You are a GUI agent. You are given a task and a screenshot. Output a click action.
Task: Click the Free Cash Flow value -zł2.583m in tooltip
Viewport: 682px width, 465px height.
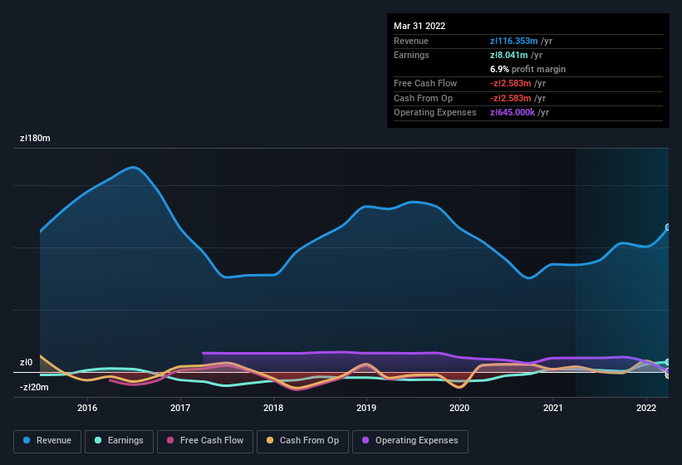(x=511, y=83)
